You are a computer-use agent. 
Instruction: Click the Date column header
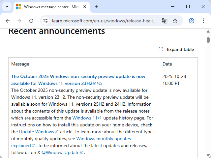(x=167, y=64)
